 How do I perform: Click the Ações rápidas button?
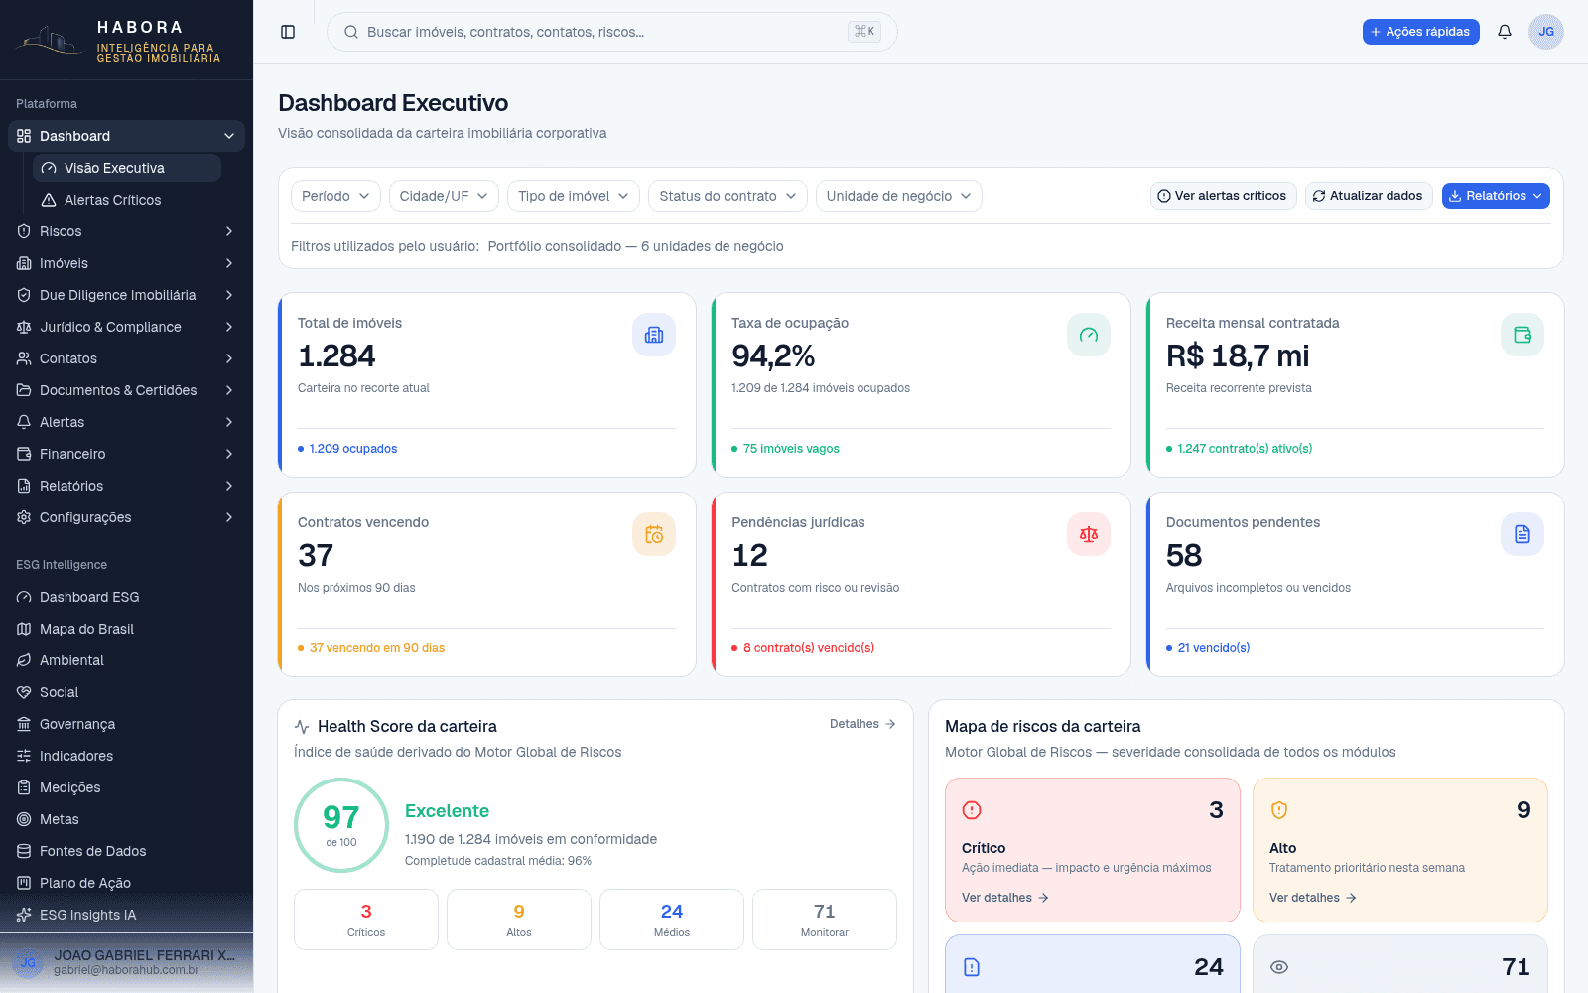pos(1420,32)
